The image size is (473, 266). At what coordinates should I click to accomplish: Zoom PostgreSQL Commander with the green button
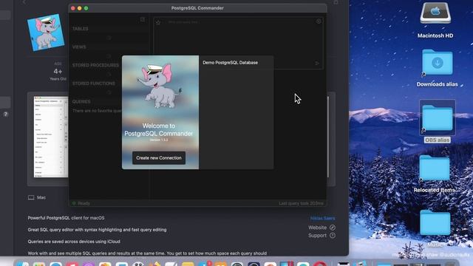coord(86,8)
